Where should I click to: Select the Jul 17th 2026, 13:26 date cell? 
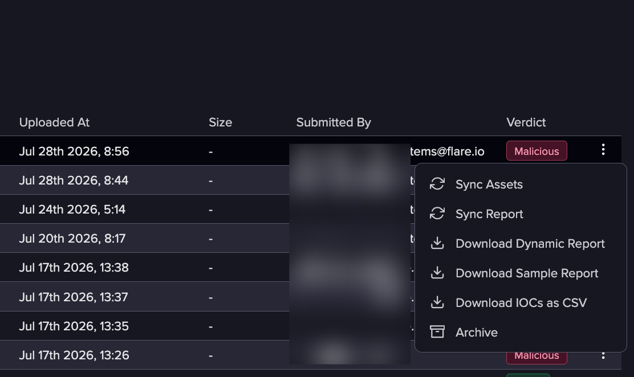click(x=74, y=355)
